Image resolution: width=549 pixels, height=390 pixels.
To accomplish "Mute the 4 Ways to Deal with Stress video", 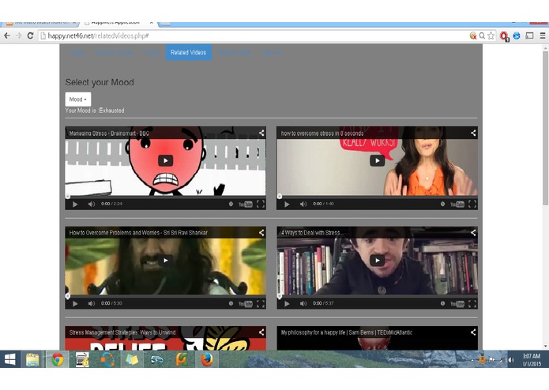I will pos(303,304).
